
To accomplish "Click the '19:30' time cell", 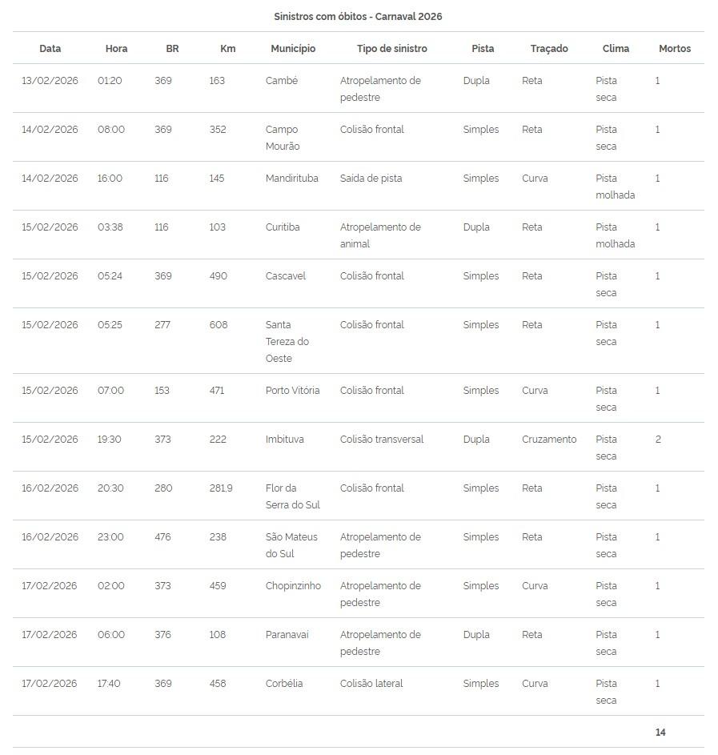I will point(110,440).
